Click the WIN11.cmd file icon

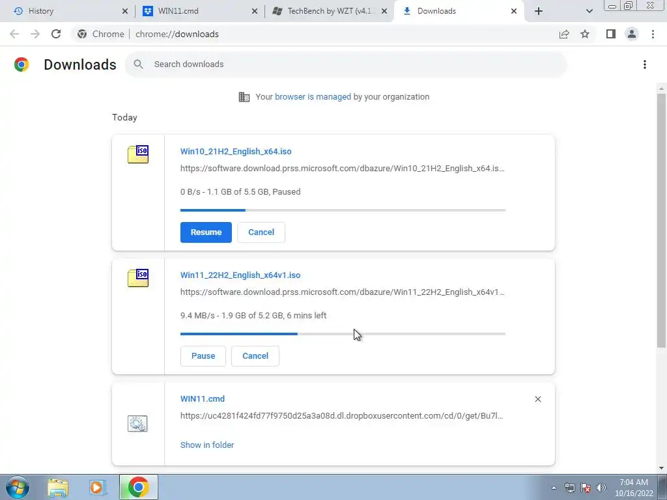[137, 423]
